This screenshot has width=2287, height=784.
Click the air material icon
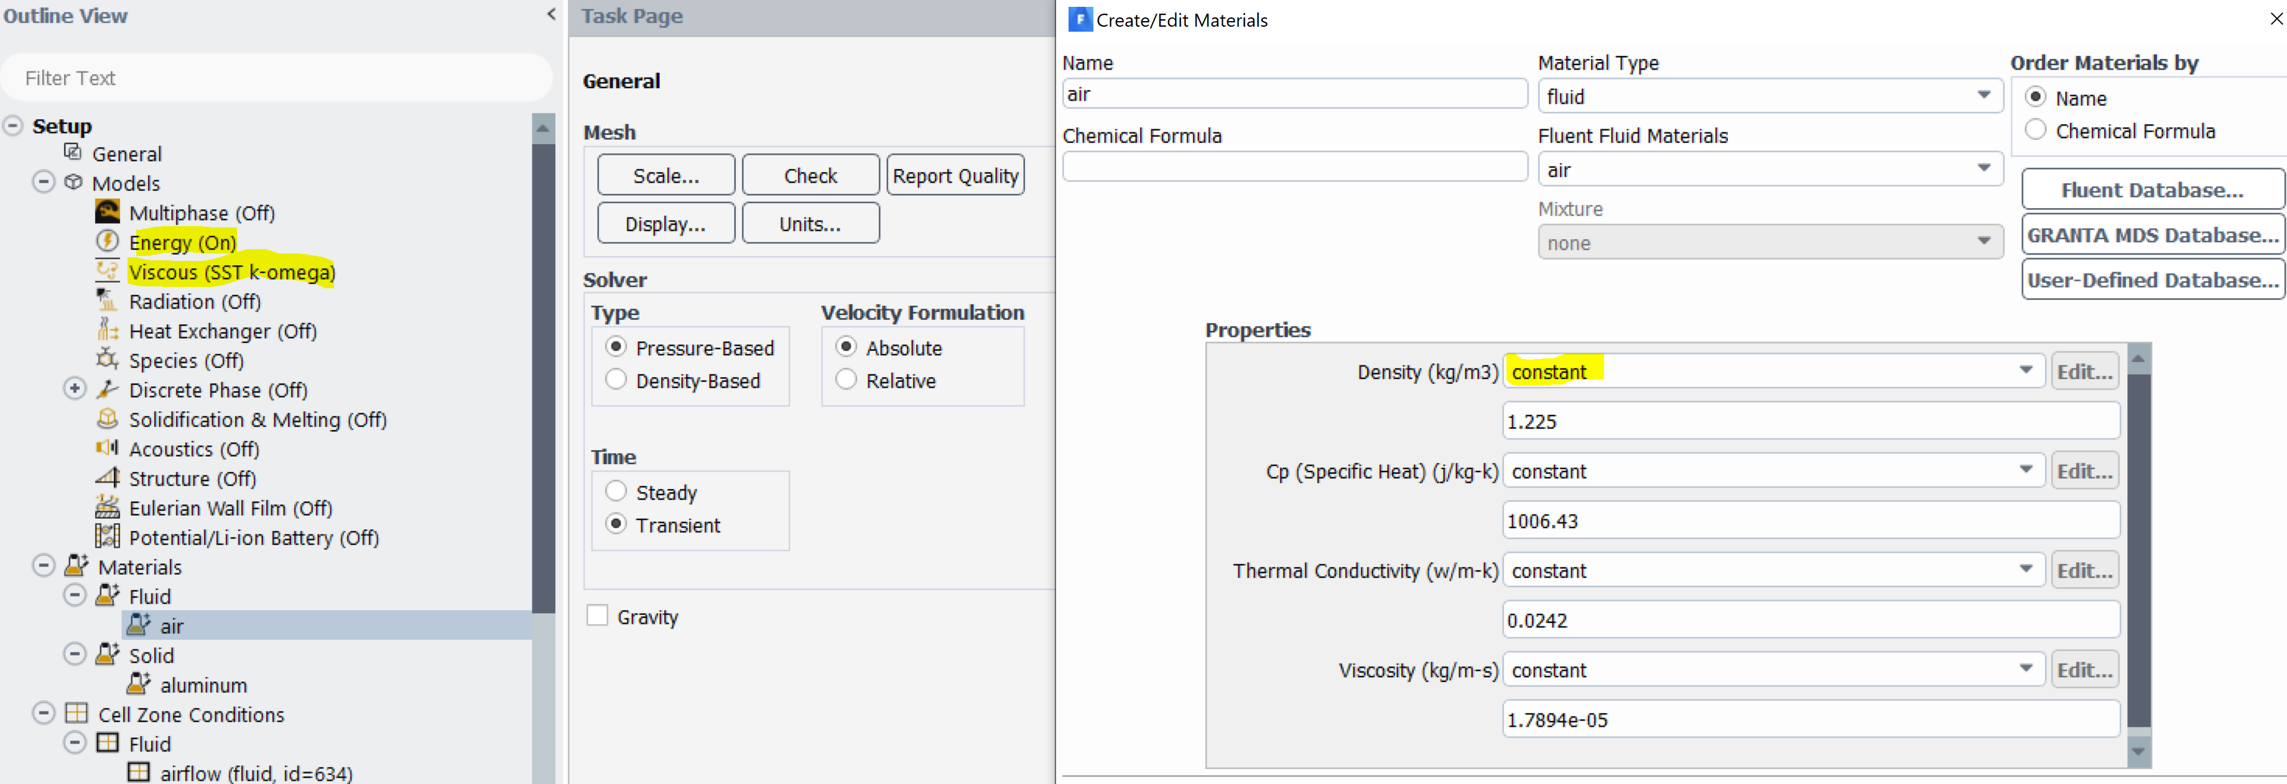[x=139, y=624]
